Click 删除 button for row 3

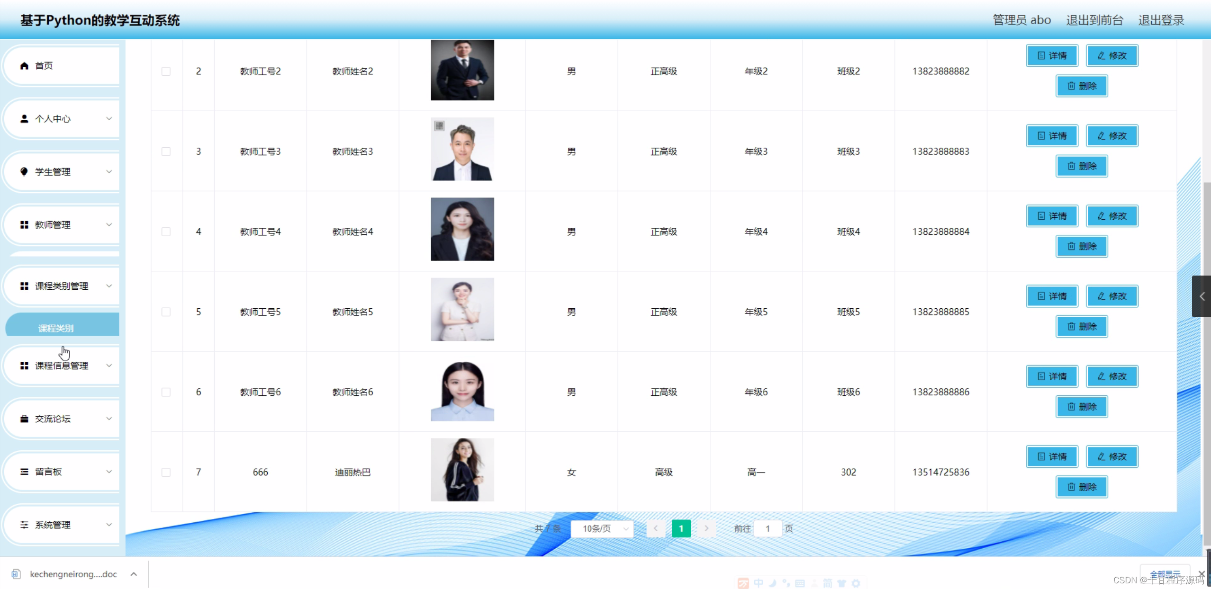point(1081,166)
